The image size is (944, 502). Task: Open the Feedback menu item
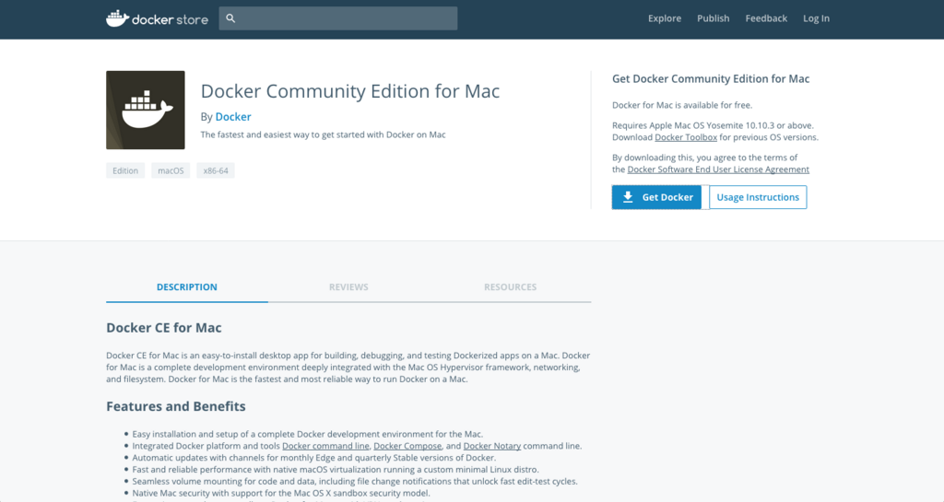click(x=766, y=18)
